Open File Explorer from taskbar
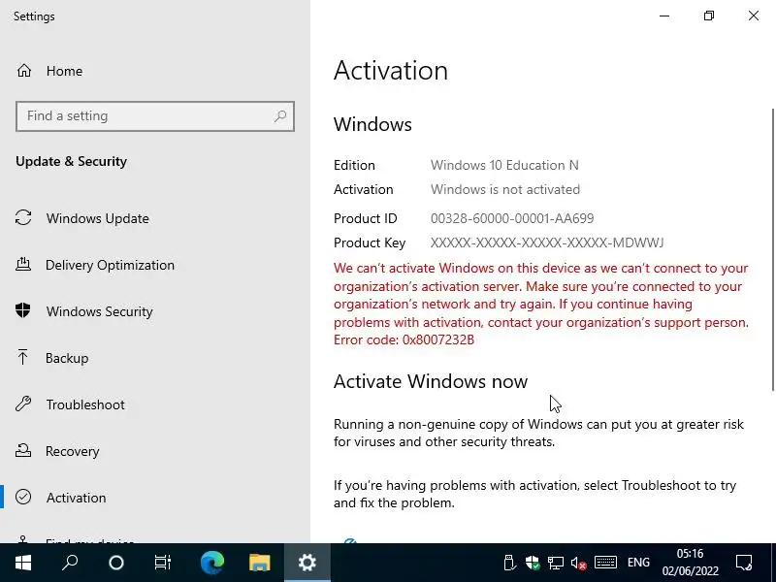The width and height of the screenshot is (776, 582). [259, 563]
